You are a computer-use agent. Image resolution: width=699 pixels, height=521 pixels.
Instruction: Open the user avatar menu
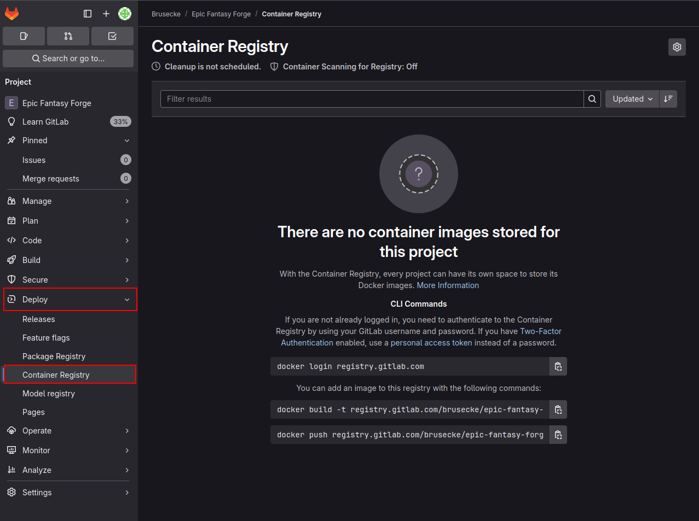tap(125, 14)
